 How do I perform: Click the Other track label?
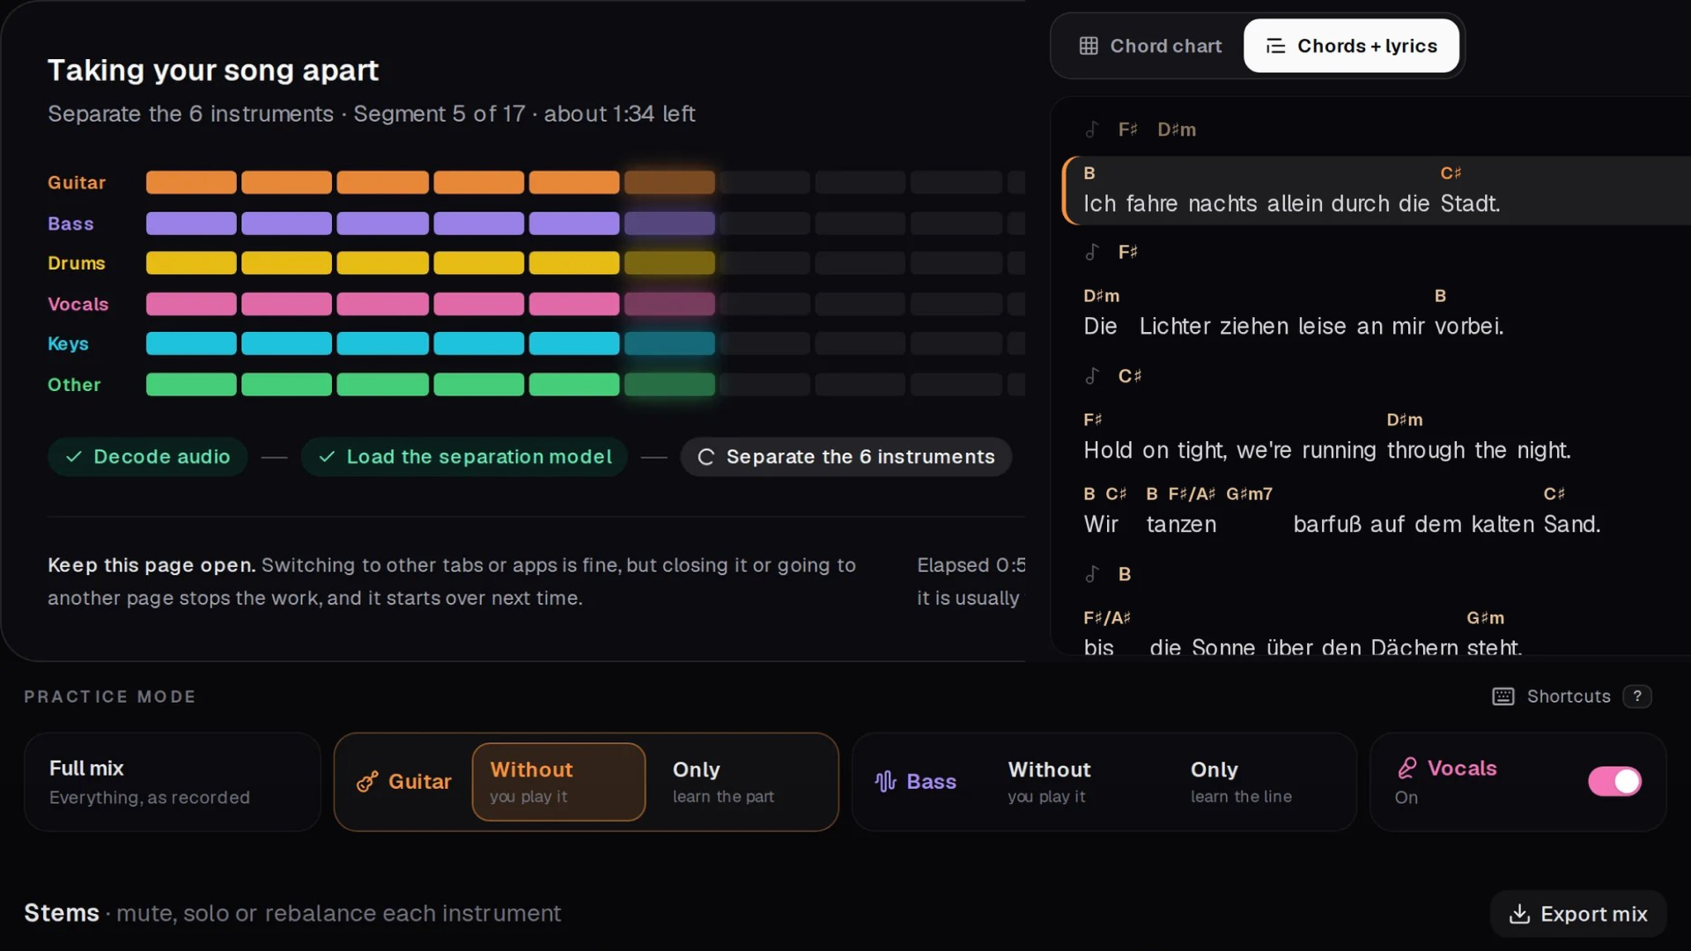(x=74, y=385)
